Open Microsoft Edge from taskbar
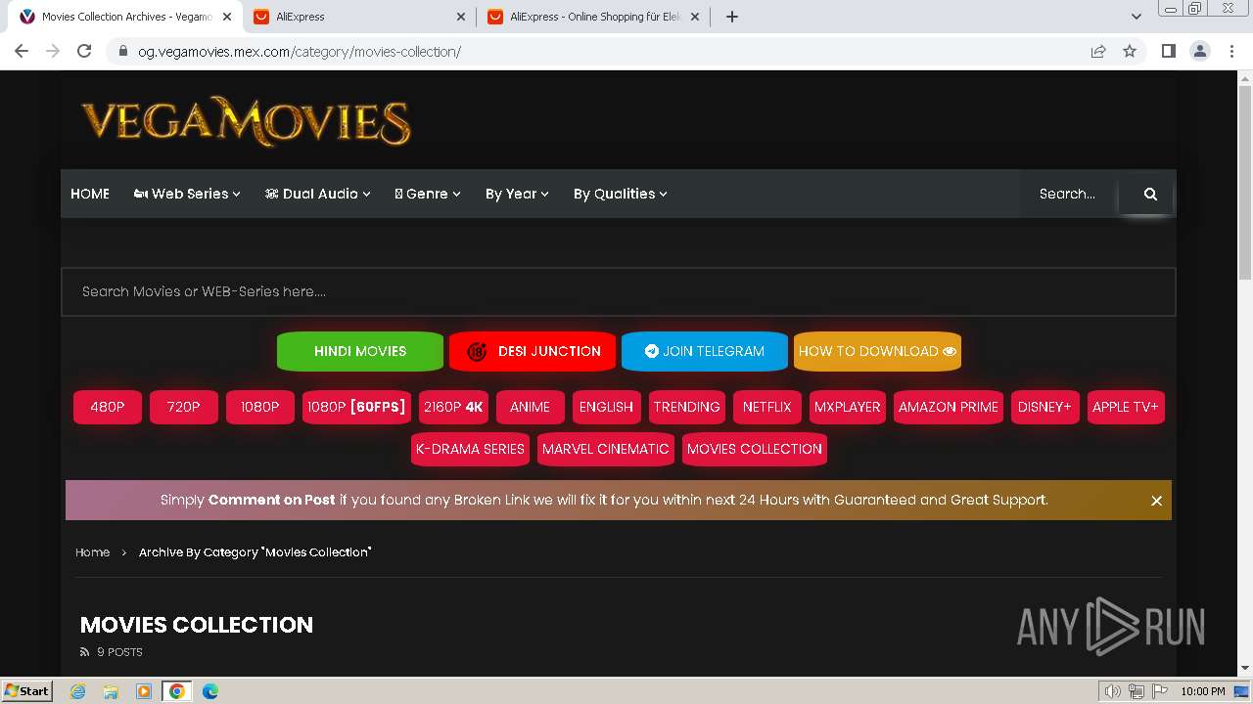 (210, 691)
